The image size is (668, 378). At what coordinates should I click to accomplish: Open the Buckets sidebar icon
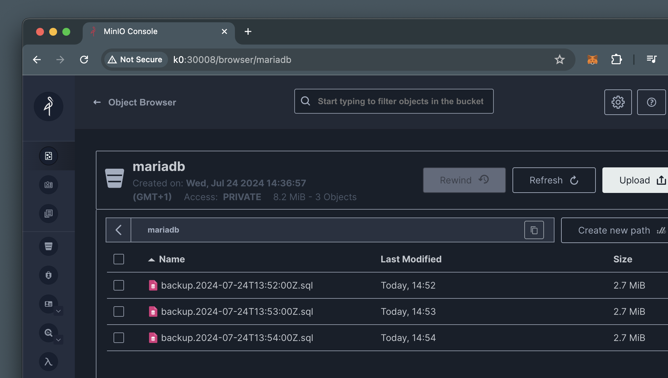click(x=49, y=246)
